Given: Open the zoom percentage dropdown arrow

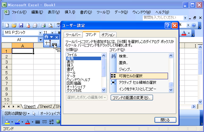Looking at the screenshot, I should click(188, 25).
